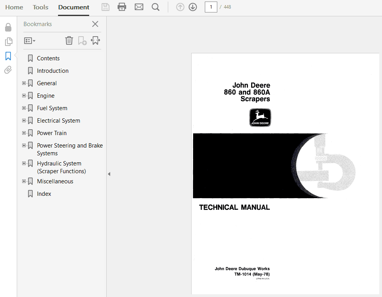
Task: Open the Engine bookmark
Action: [x=46, y=96]
